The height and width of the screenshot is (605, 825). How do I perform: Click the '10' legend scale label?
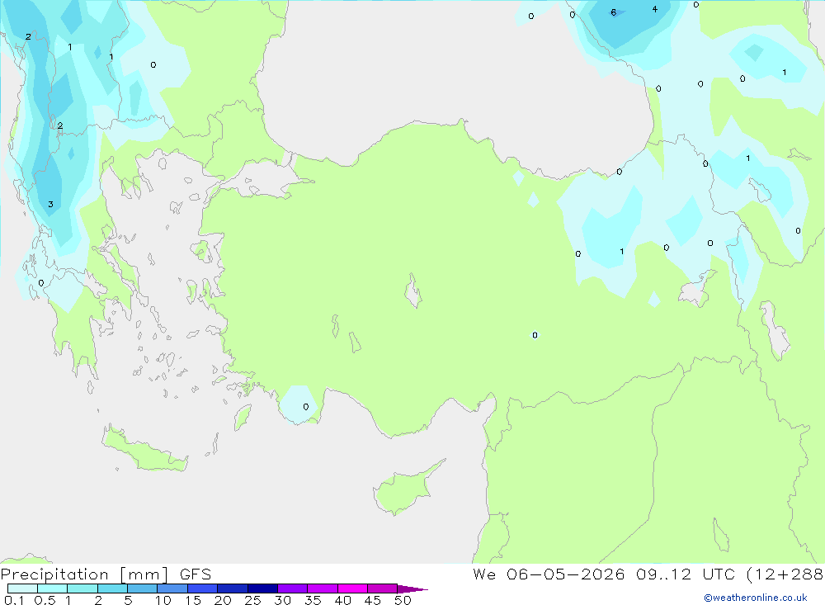point(163,600)
